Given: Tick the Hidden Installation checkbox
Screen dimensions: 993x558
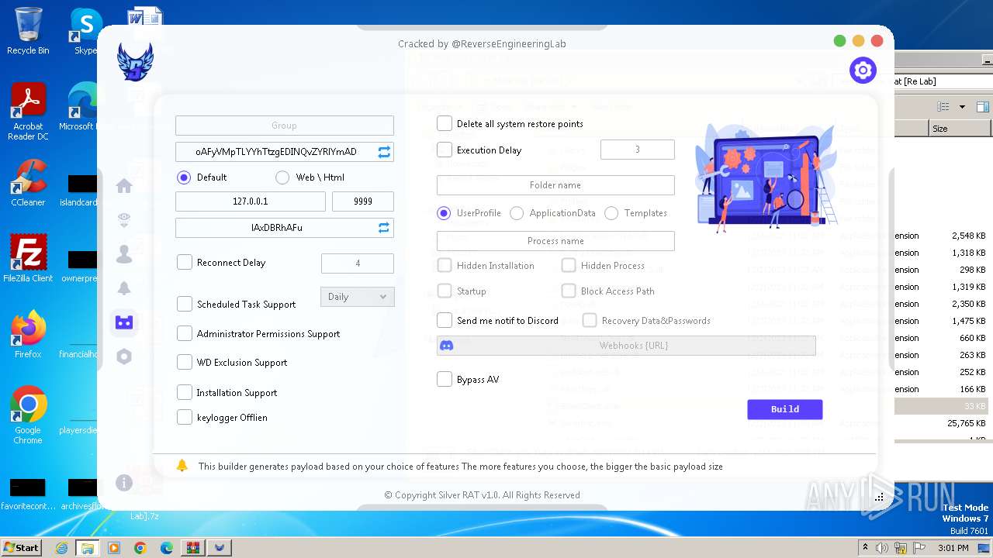Looking at the screenshot, I should (445, 266).
